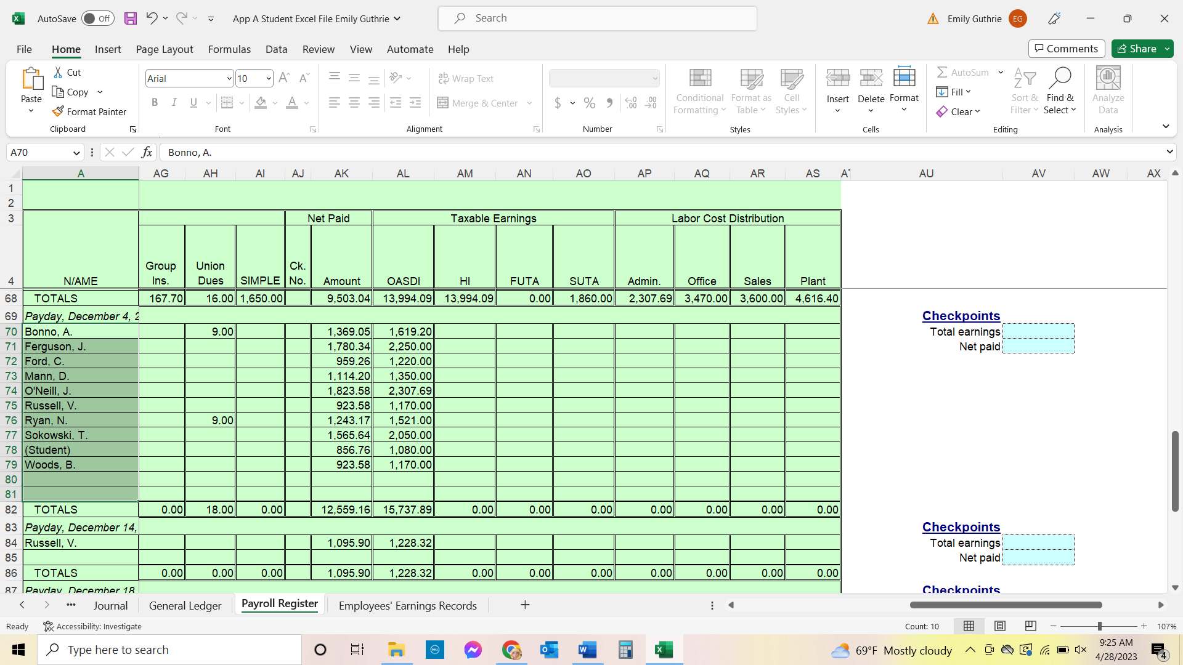Open the File menu
Image resolution: width=1183 pixels, height=665 pixels.
[24, 49]
